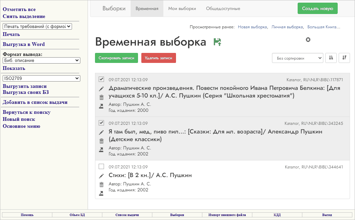Screen dimensions: 355x220
Task: Open the Печать требований dropdown
Action: click(37, 26)
